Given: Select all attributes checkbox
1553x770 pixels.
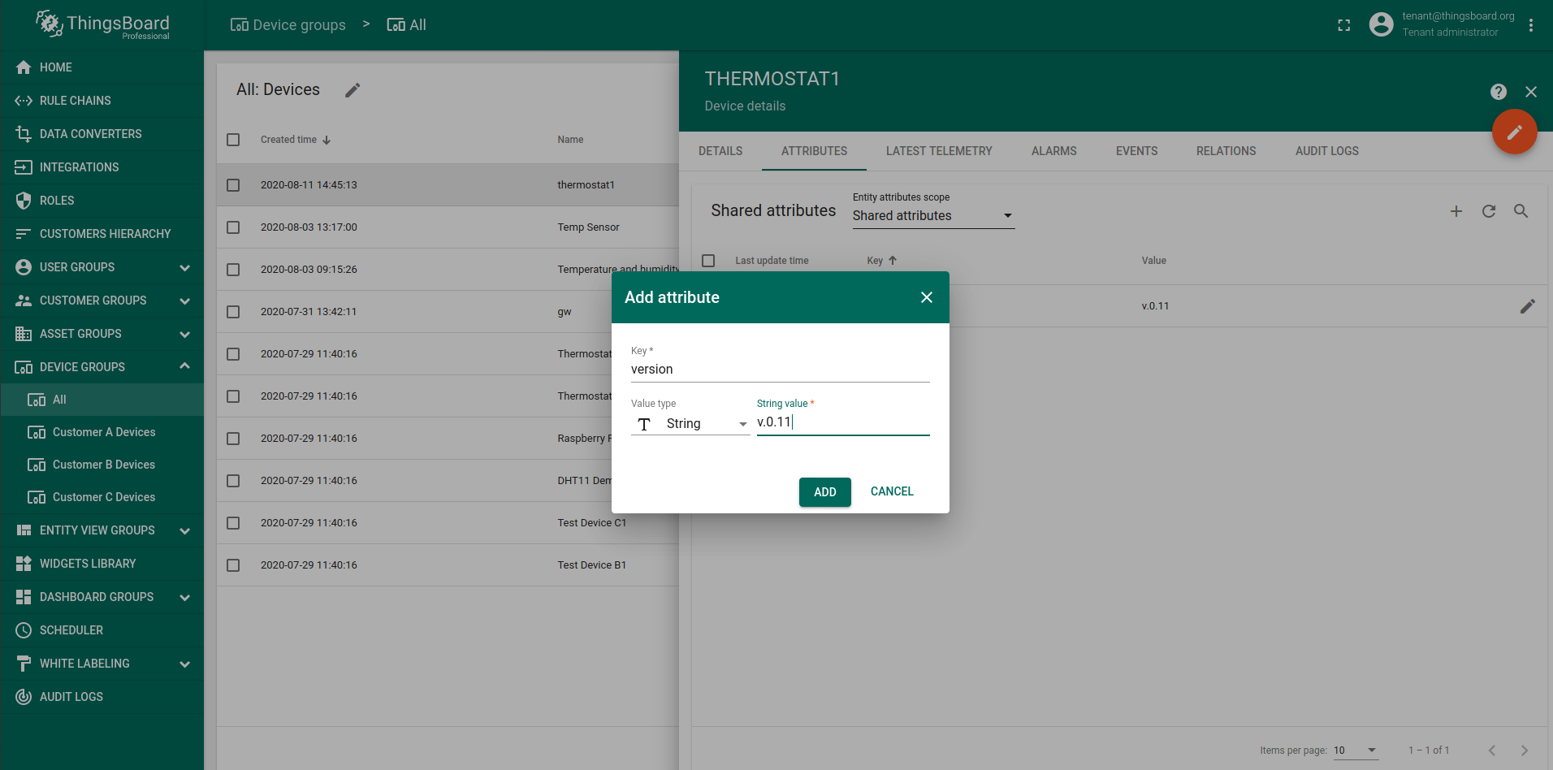Looking at the screenshot, I should [x=708, y=261].
